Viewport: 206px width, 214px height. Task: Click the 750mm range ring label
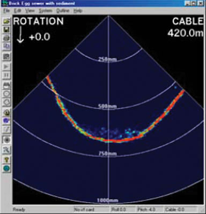[107, 154]
